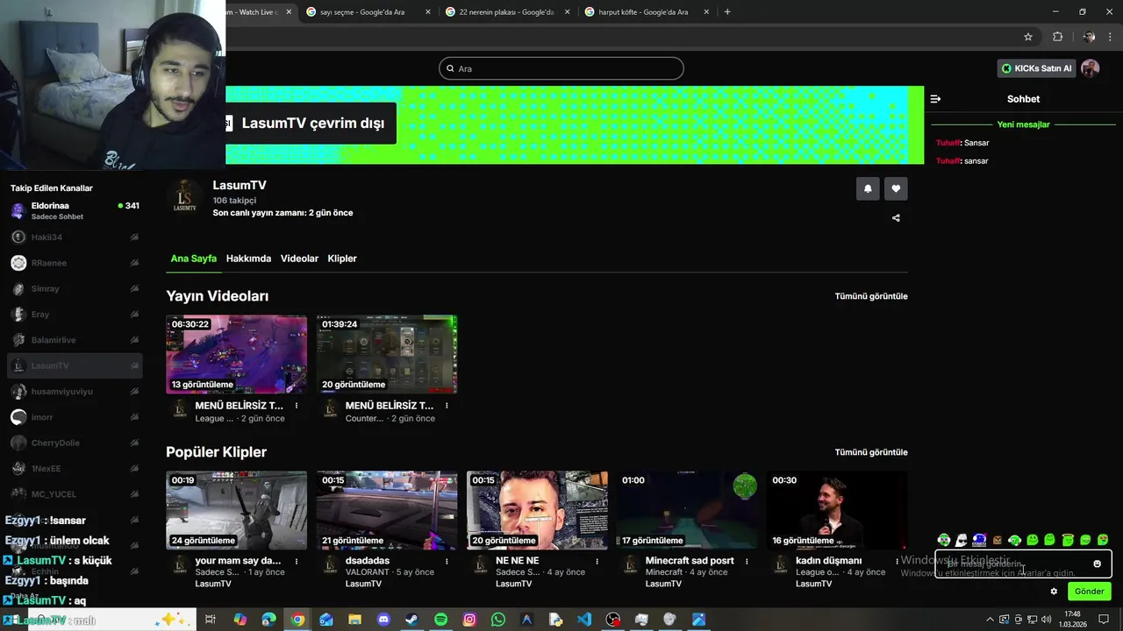This screenshot has width=1123, height=631.
Task: Open options for 'dsadadas' clip
Action: 447,561
